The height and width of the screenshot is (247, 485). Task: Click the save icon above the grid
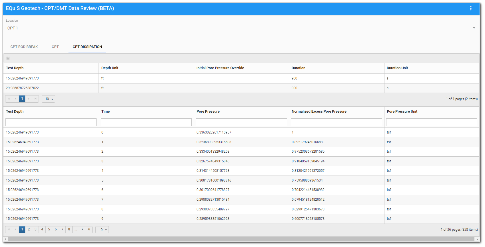[x=8, y=58]
